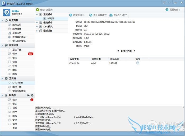Select SHSH管理 in the toolbox

point(17,83)
